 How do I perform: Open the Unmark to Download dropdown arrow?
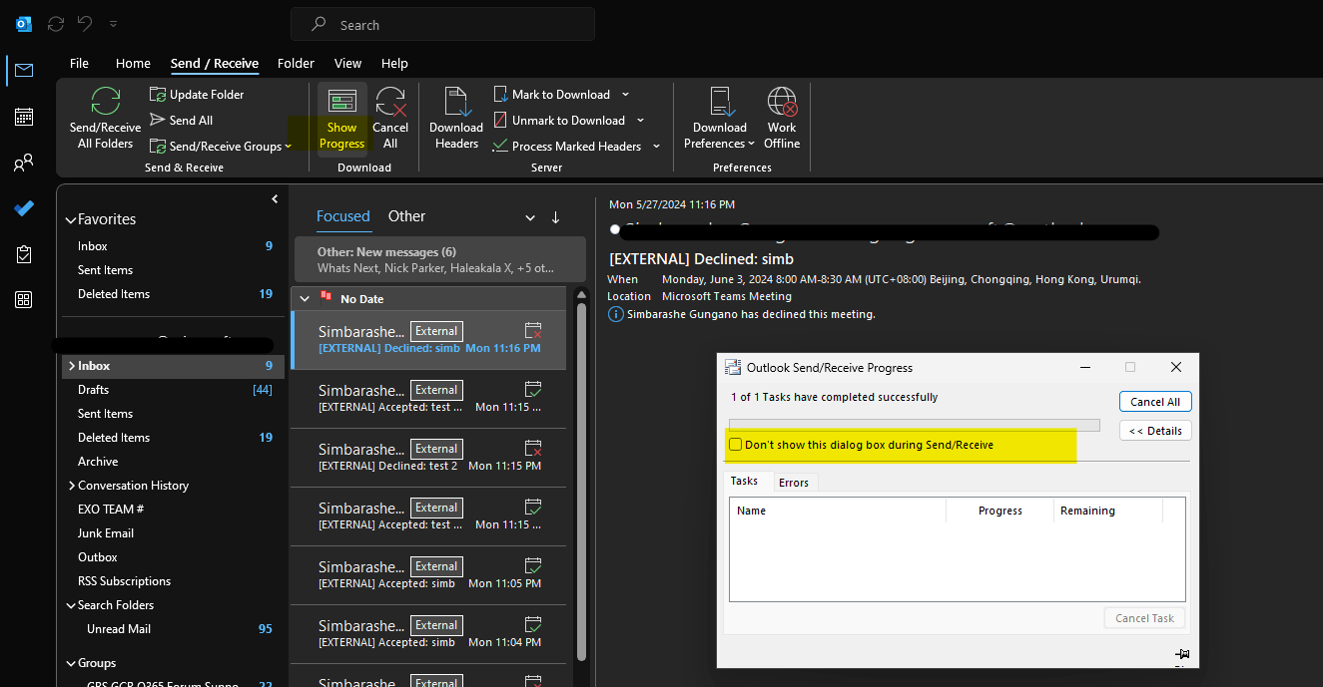[x=641, y=121]
